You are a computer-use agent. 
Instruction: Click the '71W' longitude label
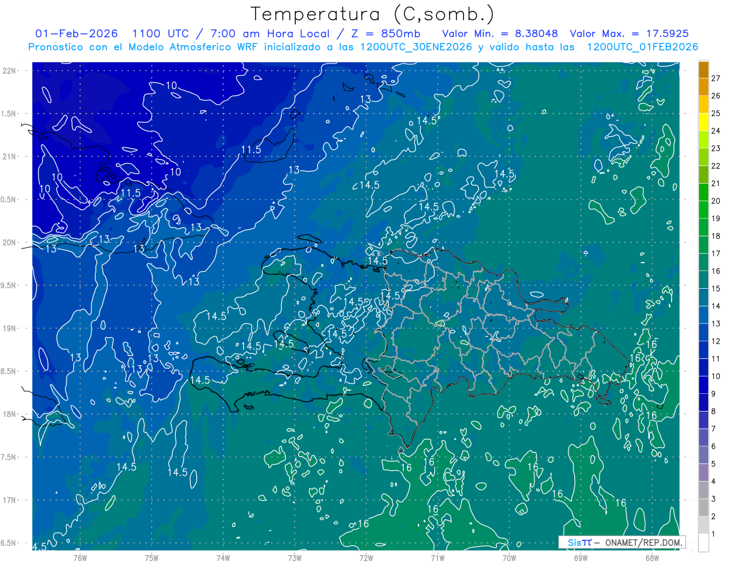click(437, 558)
